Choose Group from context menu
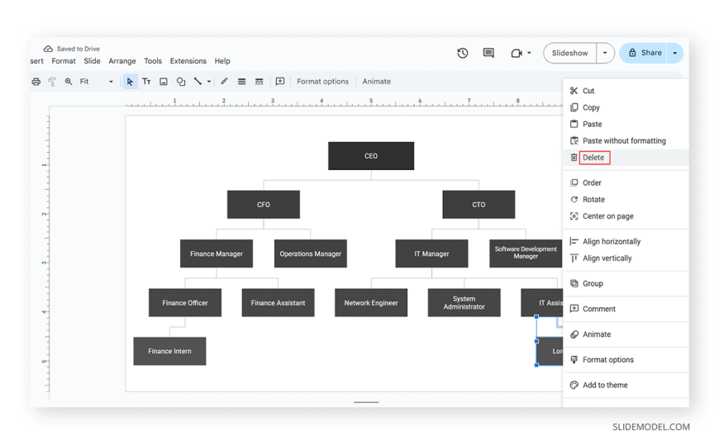This screenshot has width=719, height=445. coord(626,284)
